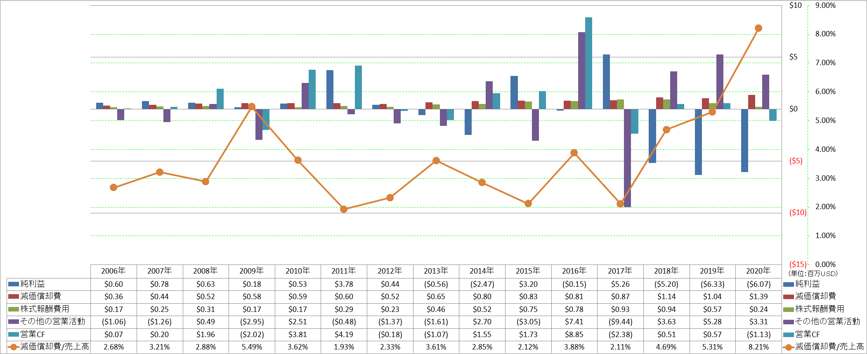
Task: Click the $10 axis label
Action: pyautogui.click(x=795, y=5)
